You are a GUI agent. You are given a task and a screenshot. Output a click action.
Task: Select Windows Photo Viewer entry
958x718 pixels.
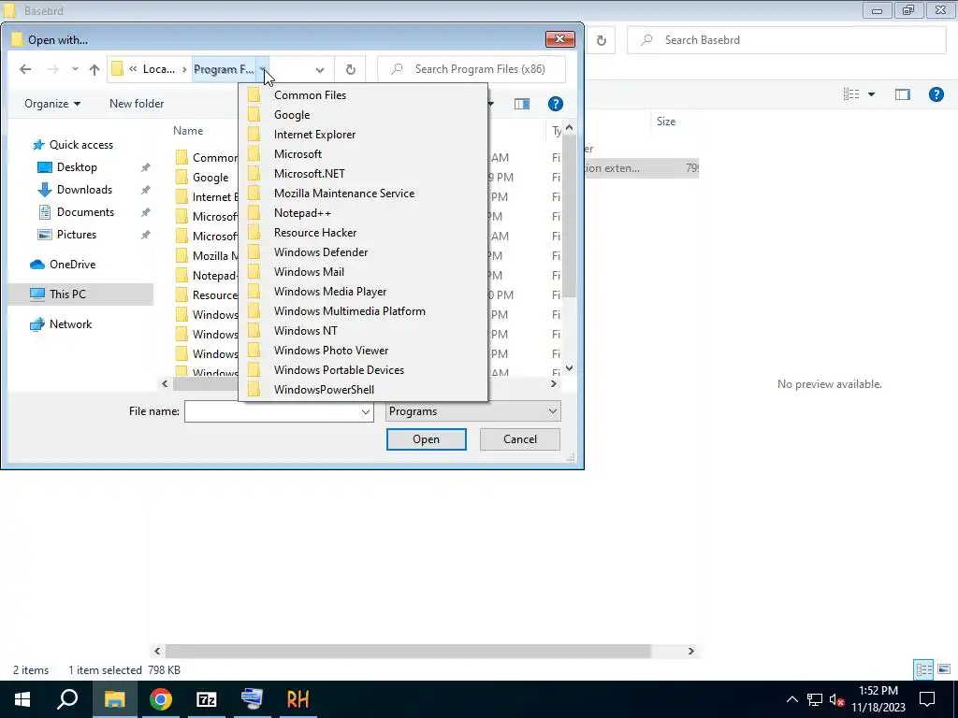click(x=363, y=351)
